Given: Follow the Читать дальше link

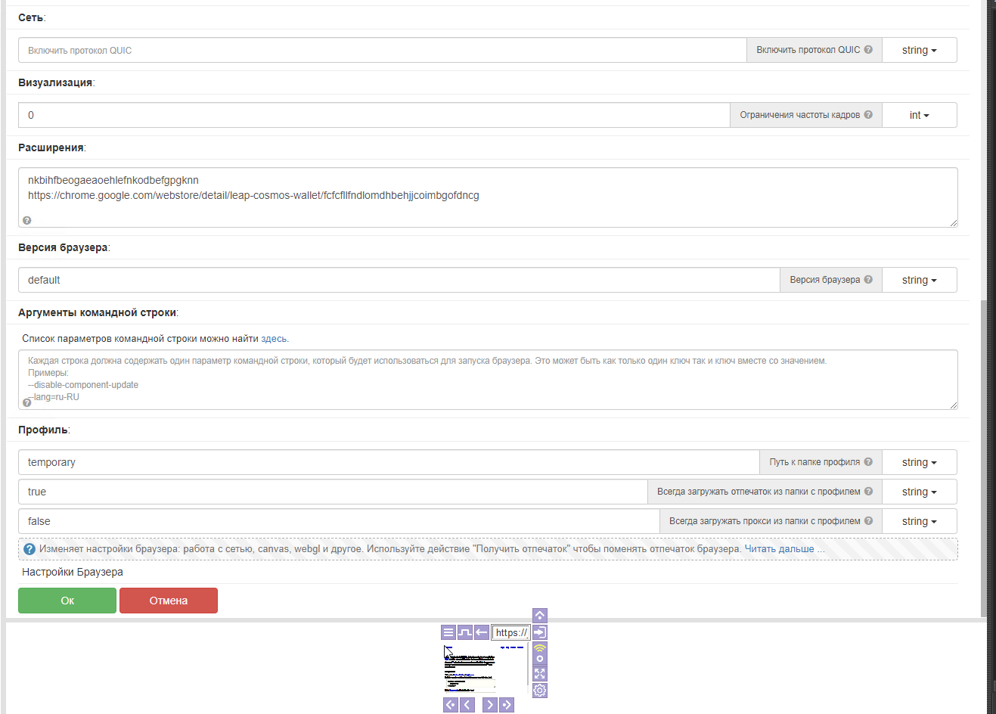Looking at the screenshot, I should point(779,549).
